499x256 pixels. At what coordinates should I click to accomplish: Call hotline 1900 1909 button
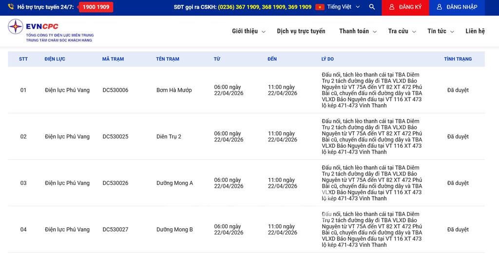[x=96, y=7]
